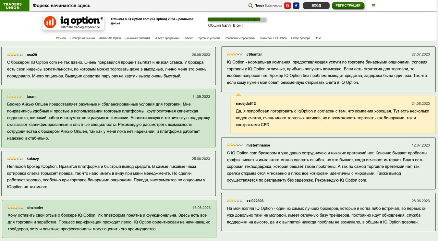Click the date 13.08.2023

[201, 208]
